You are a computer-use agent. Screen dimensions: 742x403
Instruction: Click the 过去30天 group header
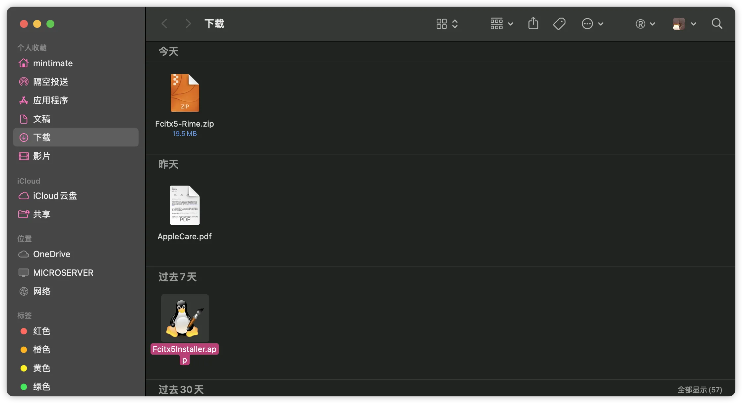(181, 389)
